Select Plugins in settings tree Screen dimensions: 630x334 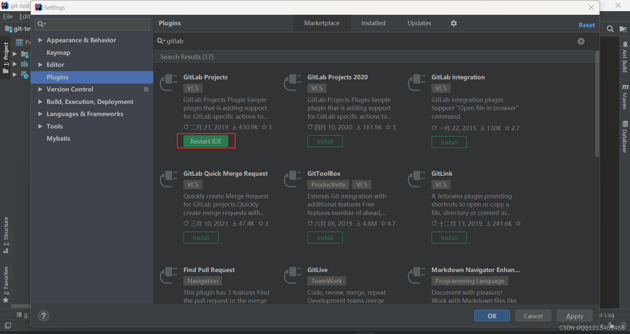pyautogui.click(x=92, y=77)
